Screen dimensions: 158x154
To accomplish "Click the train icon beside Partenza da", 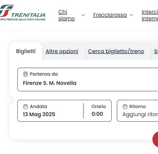I will 25,74.
